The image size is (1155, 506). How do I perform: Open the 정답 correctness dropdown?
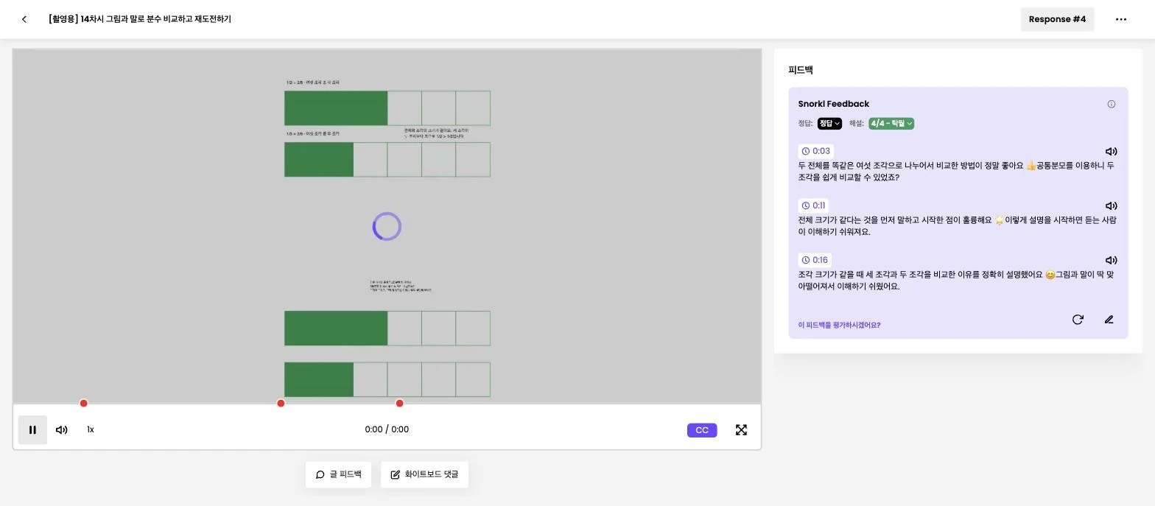[829, 124]
